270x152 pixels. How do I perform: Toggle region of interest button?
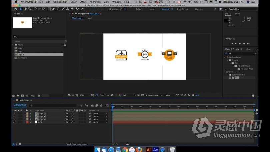click(139, 95)
